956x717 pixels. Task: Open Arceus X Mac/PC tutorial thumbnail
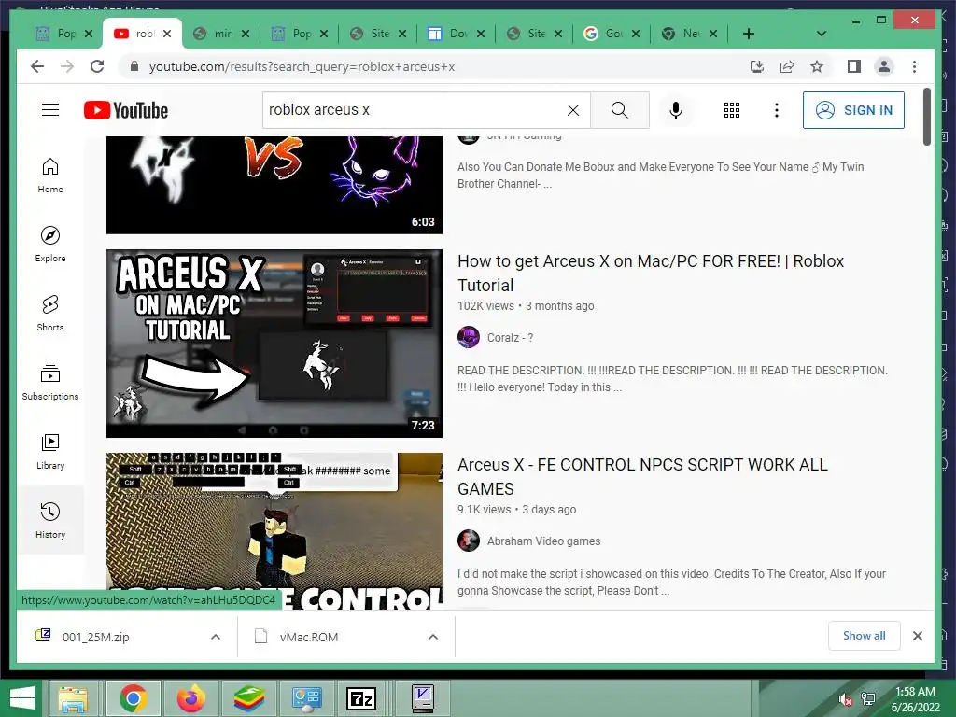[x=274, y=344]
